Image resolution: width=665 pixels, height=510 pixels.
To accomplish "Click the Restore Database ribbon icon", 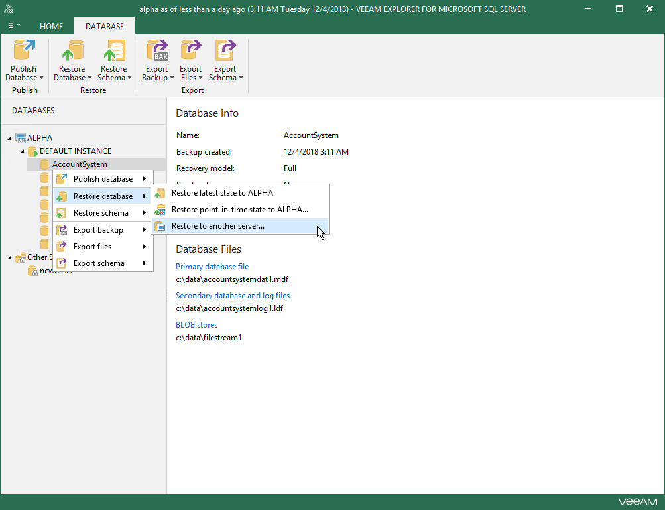I will pyautogui.click(x=72, y=50).
